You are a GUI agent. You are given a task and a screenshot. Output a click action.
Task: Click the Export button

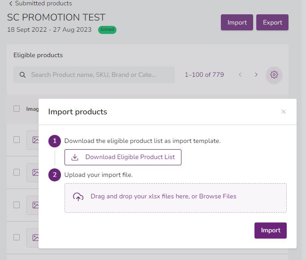coord(272,22)
